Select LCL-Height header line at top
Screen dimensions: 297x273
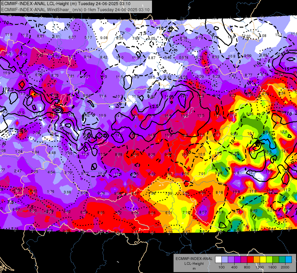tap(66, 3)
